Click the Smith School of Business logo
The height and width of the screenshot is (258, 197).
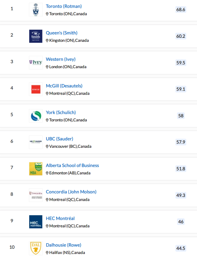click(36, 36)
